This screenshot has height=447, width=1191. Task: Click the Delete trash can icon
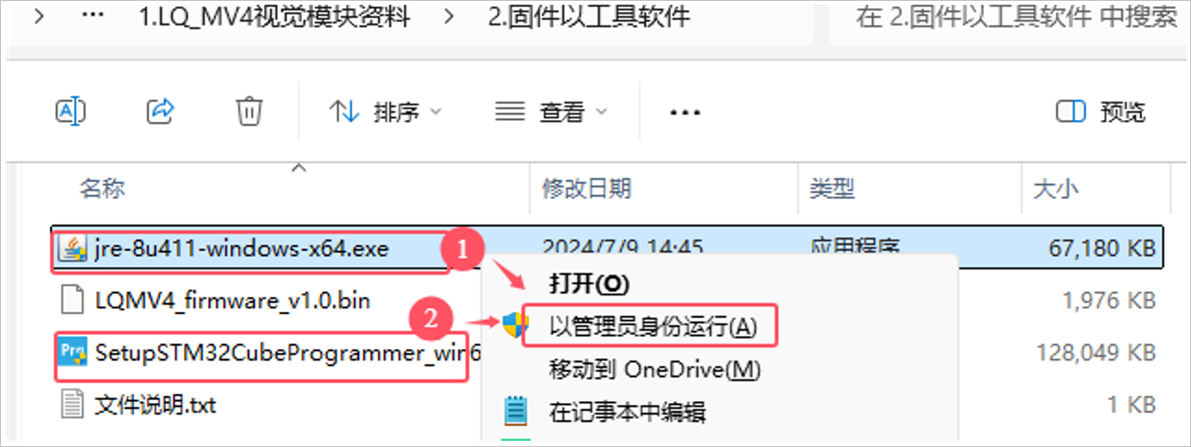(249, 112)
